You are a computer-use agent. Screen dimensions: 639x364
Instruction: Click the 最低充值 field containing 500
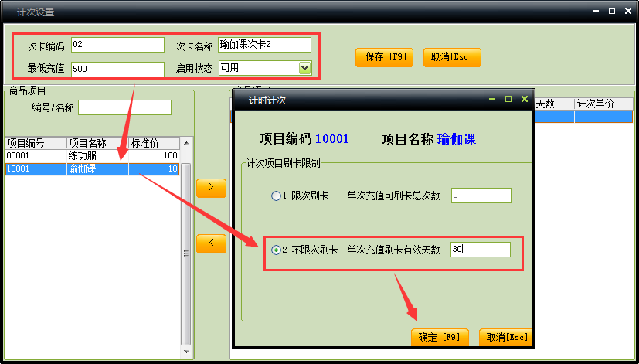coord(117,69)
